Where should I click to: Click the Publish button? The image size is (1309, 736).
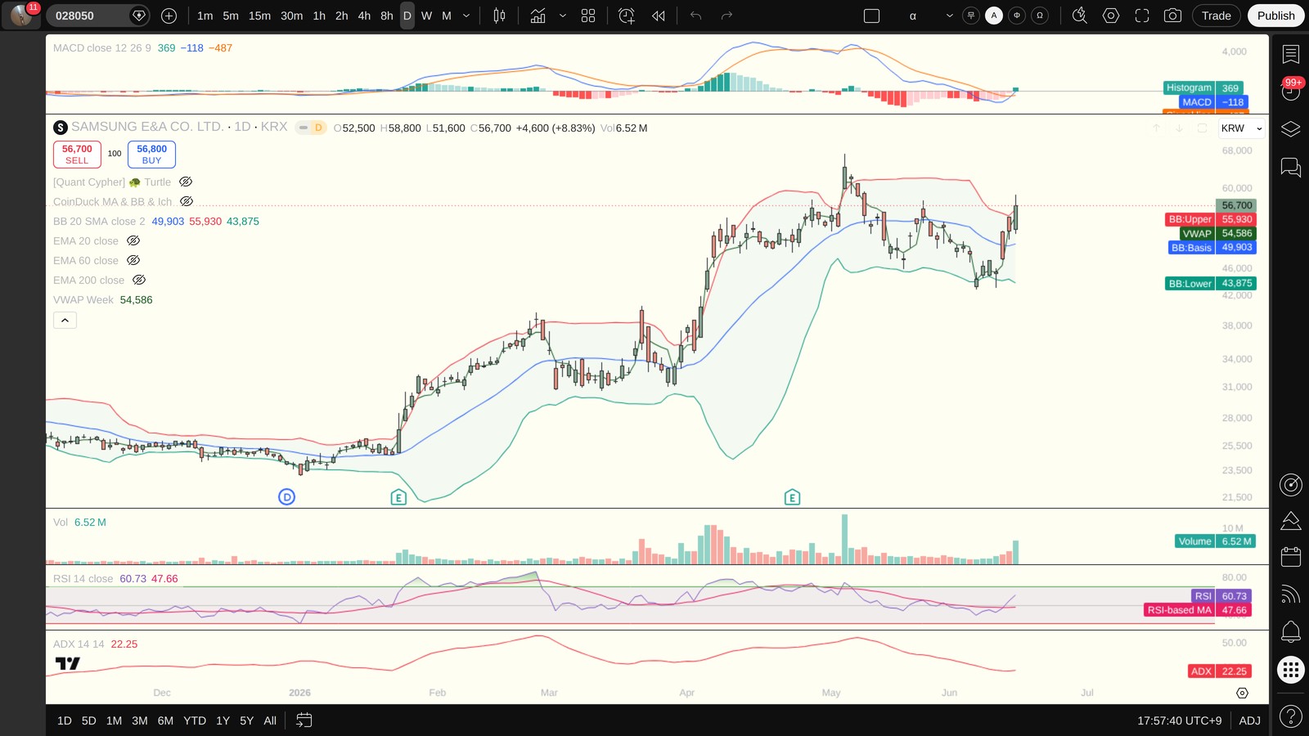tap(1275, 16)
